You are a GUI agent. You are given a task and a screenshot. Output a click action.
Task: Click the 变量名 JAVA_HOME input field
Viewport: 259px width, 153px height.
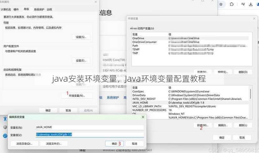[x=90, y=127]
